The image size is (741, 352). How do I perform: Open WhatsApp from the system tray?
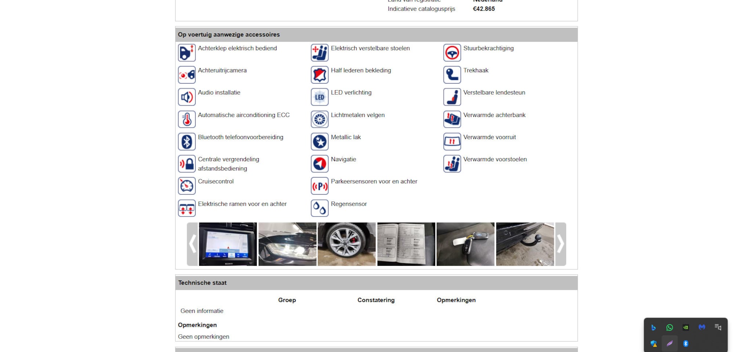click(669, 327)
